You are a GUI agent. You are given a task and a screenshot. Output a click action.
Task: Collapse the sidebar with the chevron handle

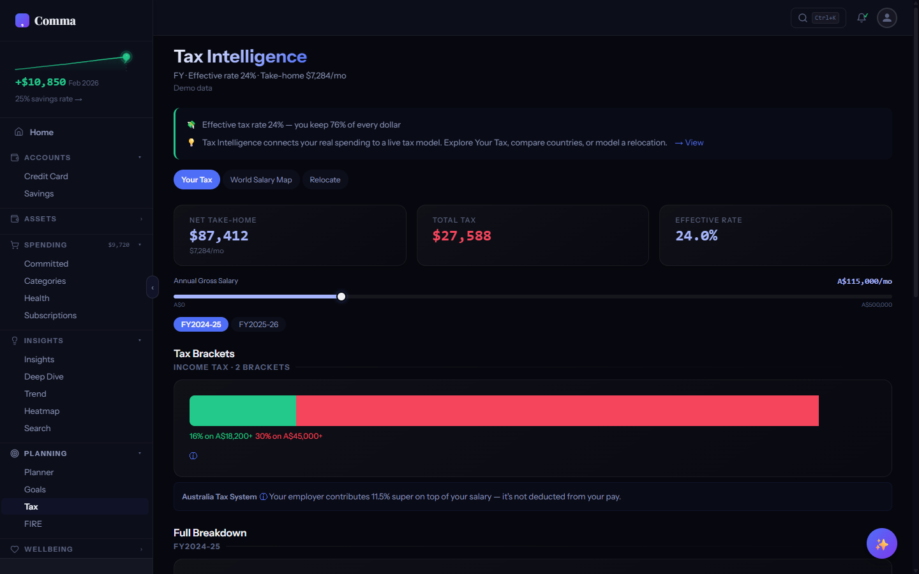tap(153, 287)
